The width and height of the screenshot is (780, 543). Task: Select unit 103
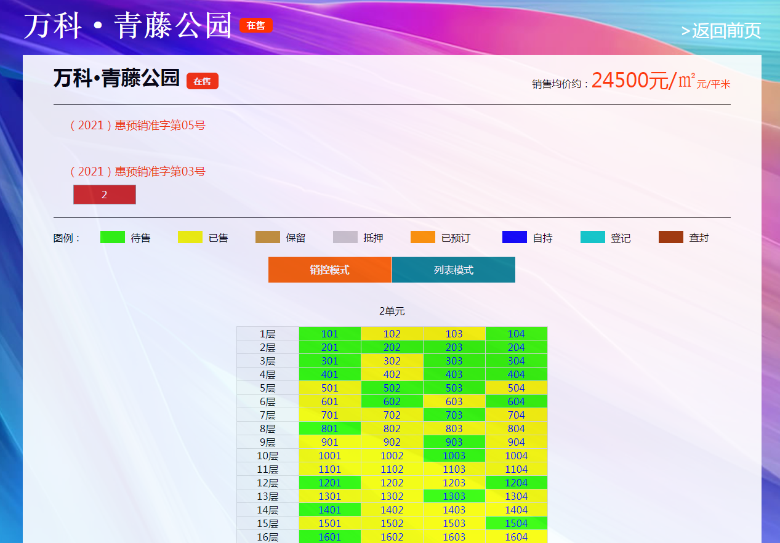click(454, 334)
